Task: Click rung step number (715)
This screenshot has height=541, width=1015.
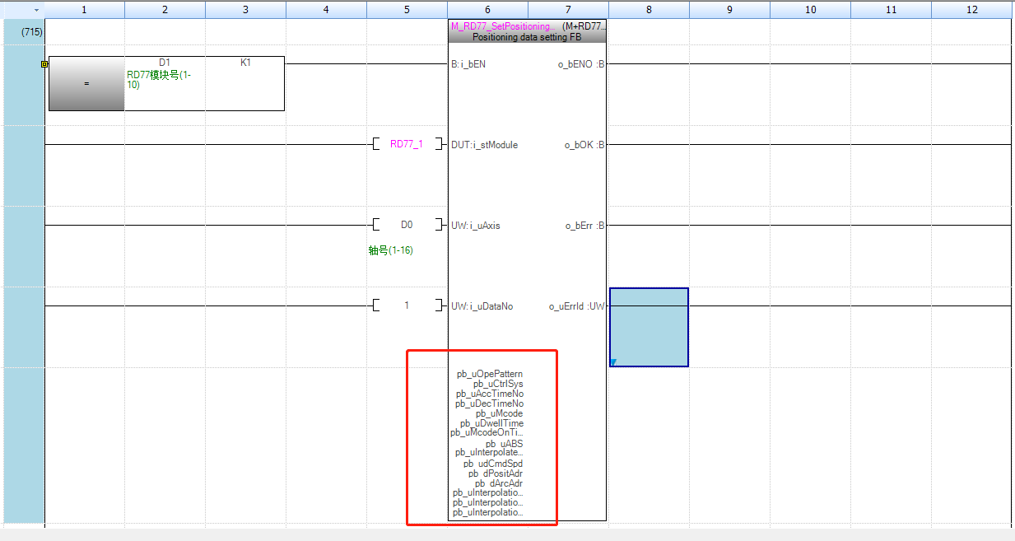Action: (32, 31)
